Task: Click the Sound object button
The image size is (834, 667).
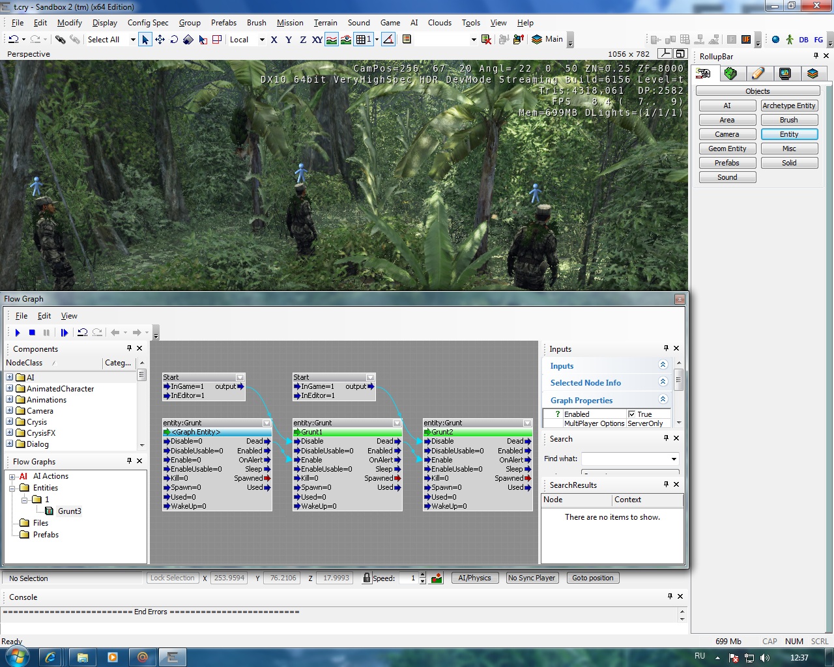Action: (x=727, y=177)
